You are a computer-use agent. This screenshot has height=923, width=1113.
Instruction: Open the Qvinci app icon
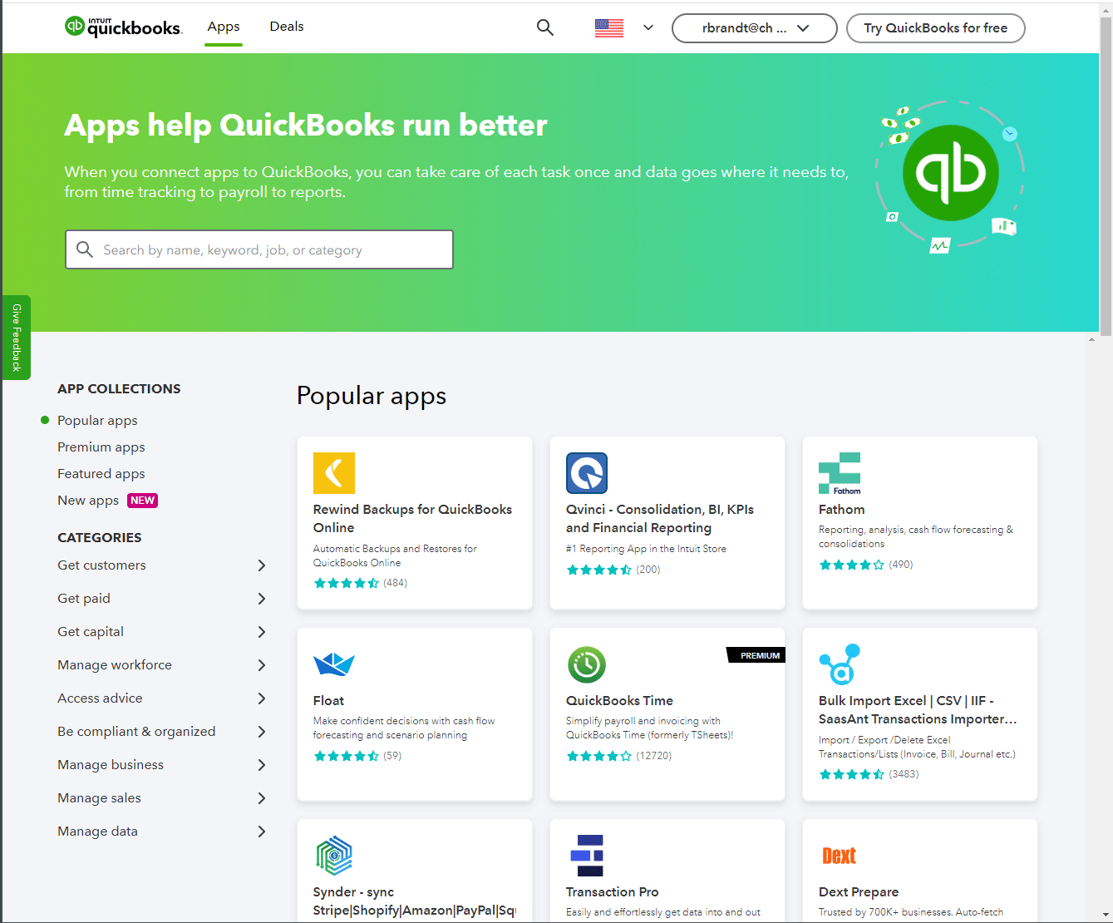pyautogui.click(x=587, y=473)
